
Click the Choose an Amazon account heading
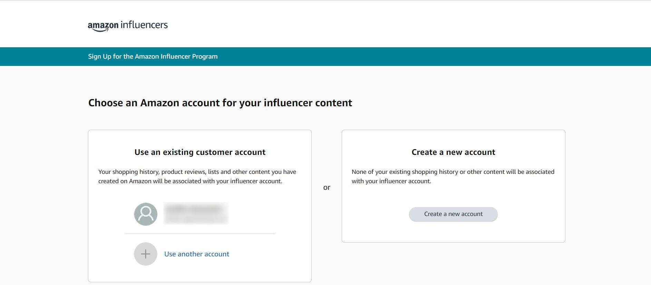[220, 102]
